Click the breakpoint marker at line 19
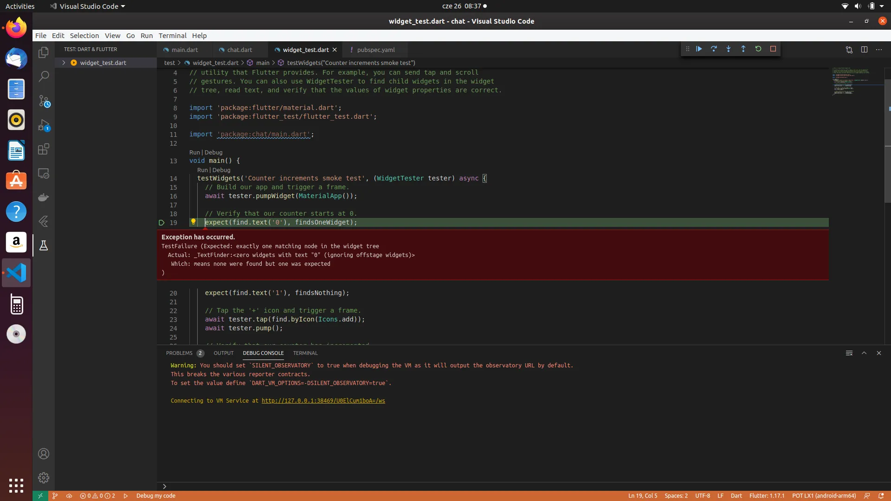891x501 pixels. point(161,223)
